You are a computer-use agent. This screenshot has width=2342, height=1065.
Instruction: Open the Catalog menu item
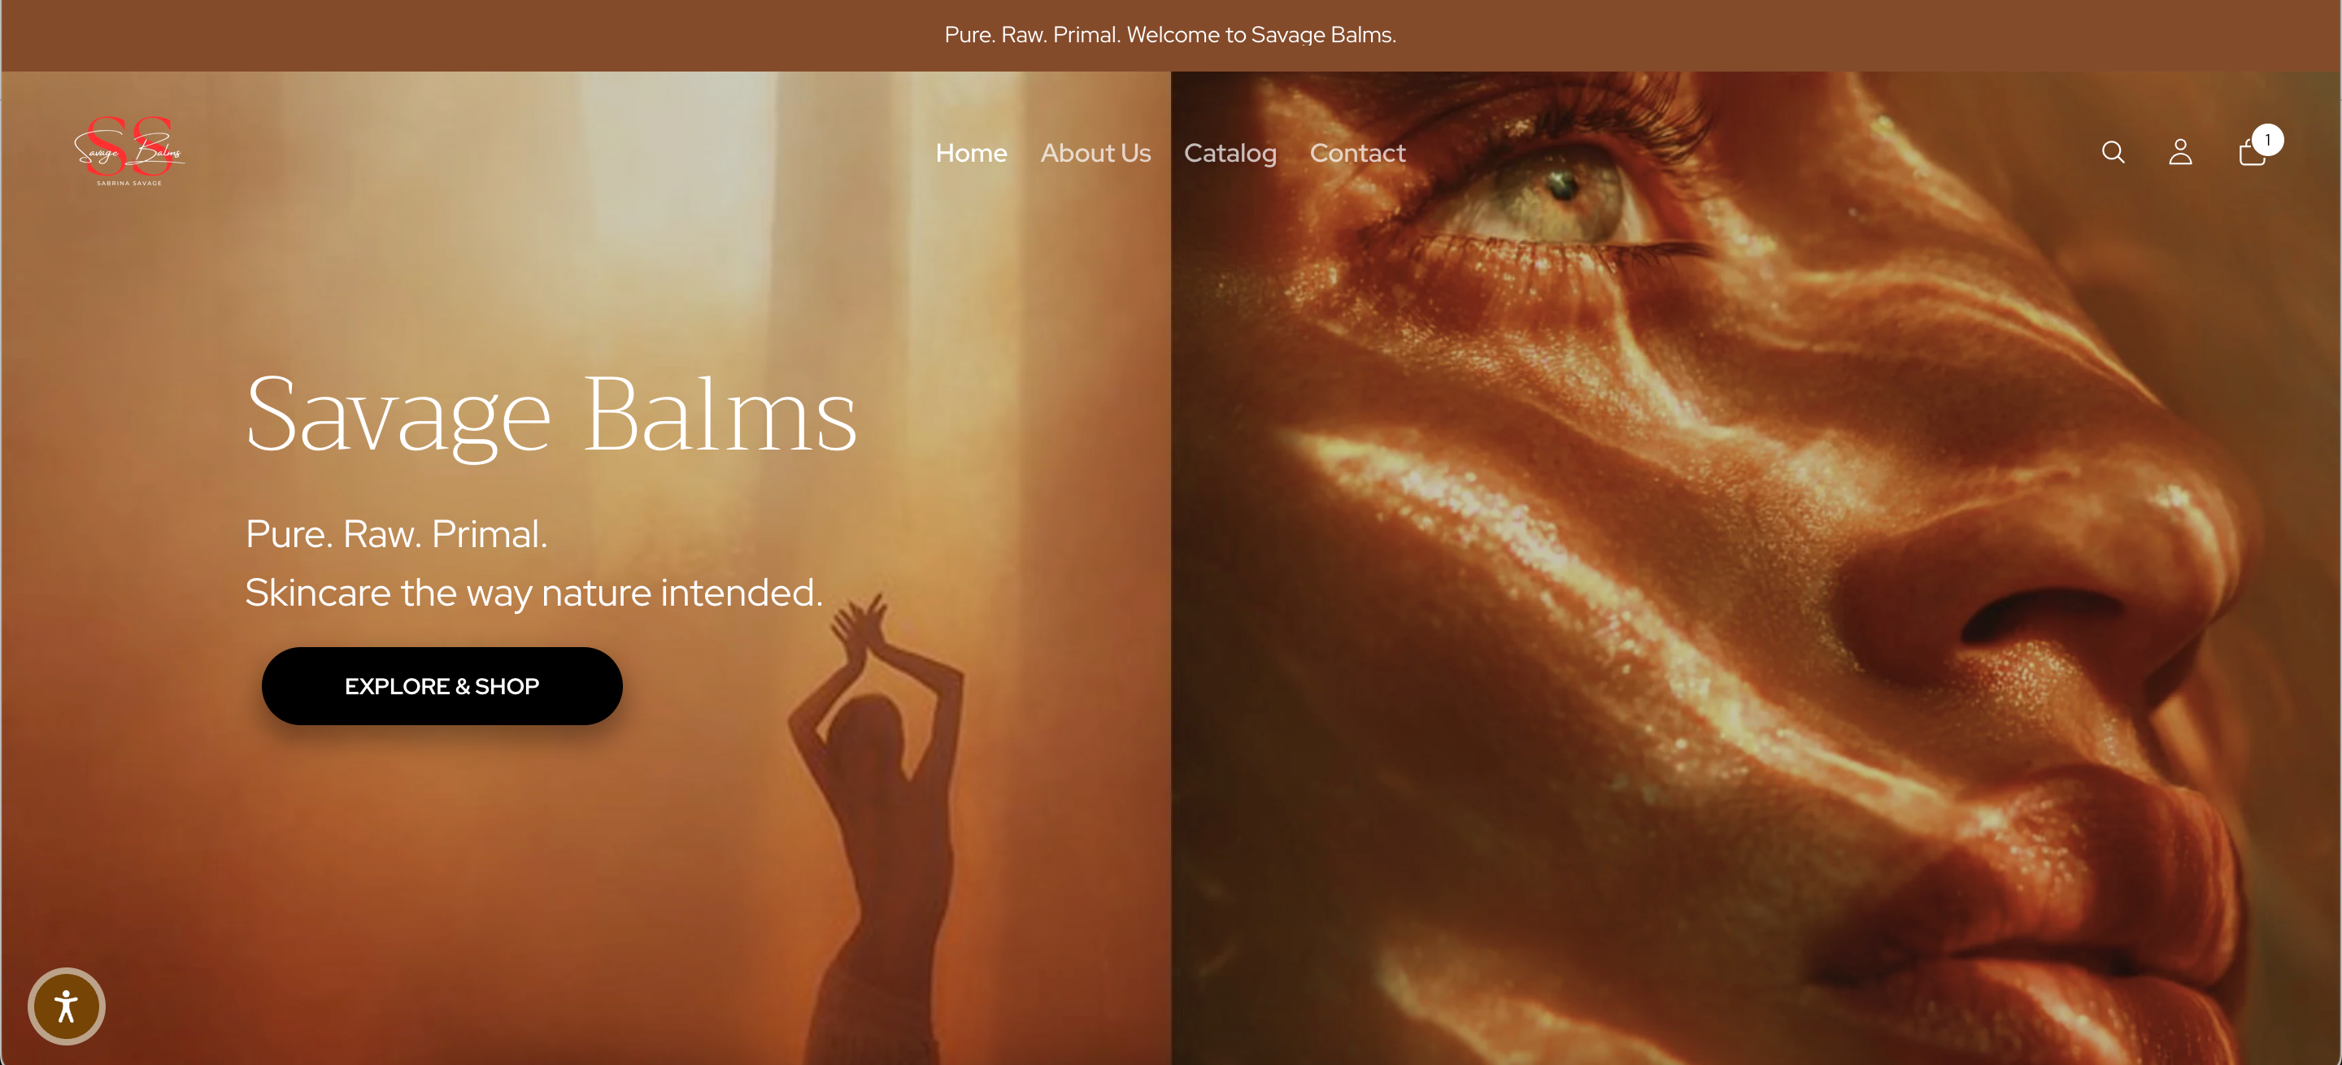pyautogui.click(x=1230, y=153)
